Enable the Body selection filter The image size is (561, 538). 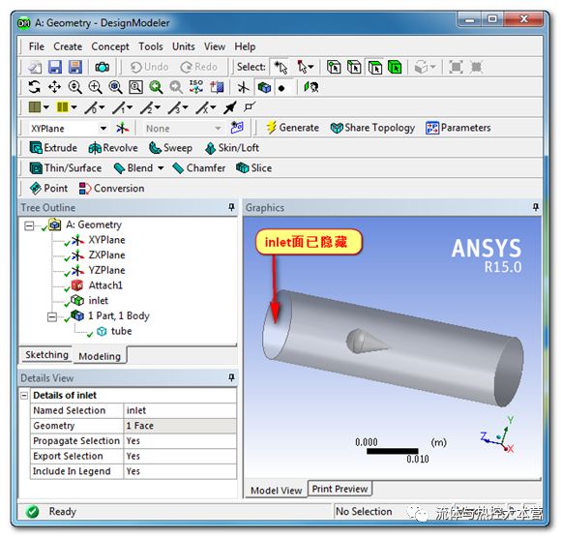395,67
